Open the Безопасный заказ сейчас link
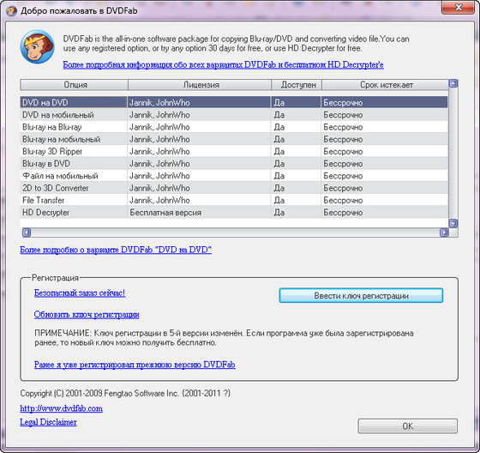 click(80, 293)
